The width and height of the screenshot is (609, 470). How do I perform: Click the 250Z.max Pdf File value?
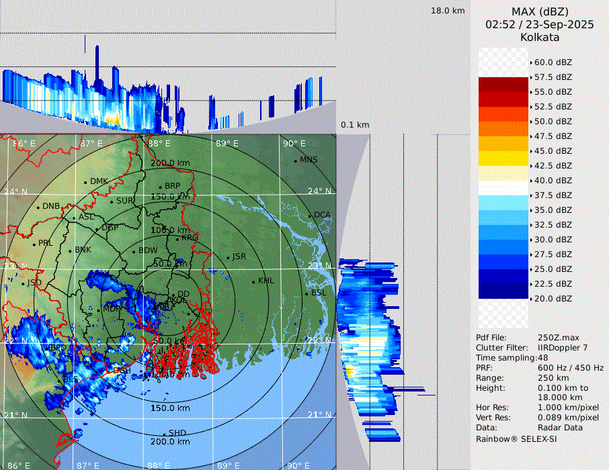click(x=555, y=338)
